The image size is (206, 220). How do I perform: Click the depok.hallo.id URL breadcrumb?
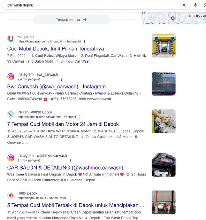41,198
